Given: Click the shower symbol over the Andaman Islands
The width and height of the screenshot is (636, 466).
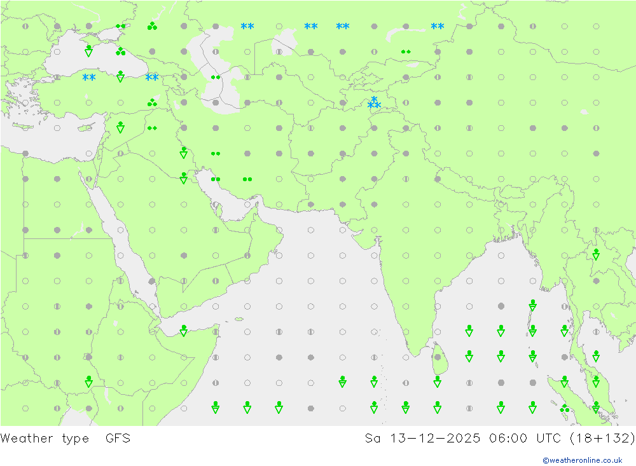Looking at the screenshot, I should [x=532, y=305].
